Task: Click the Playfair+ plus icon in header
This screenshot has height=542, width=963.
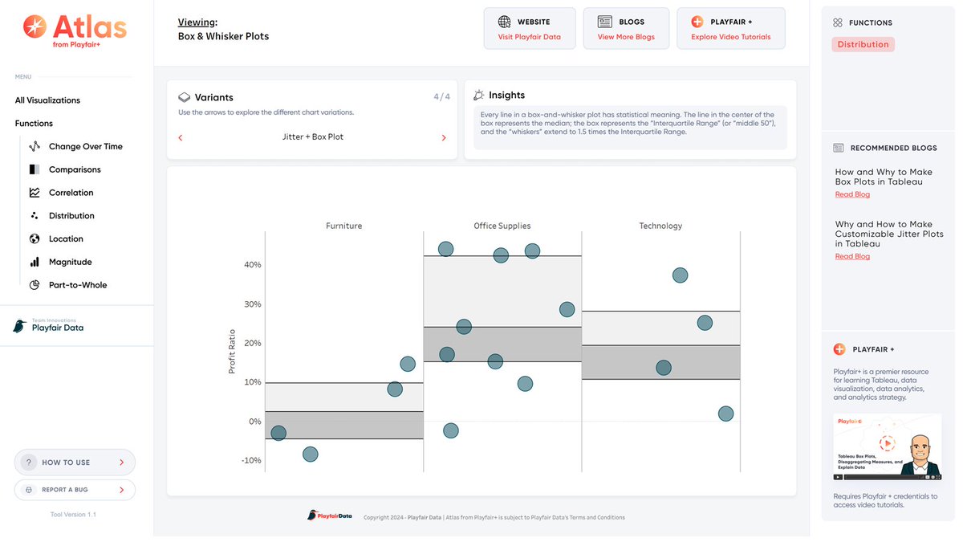Action: click(697, 22)
